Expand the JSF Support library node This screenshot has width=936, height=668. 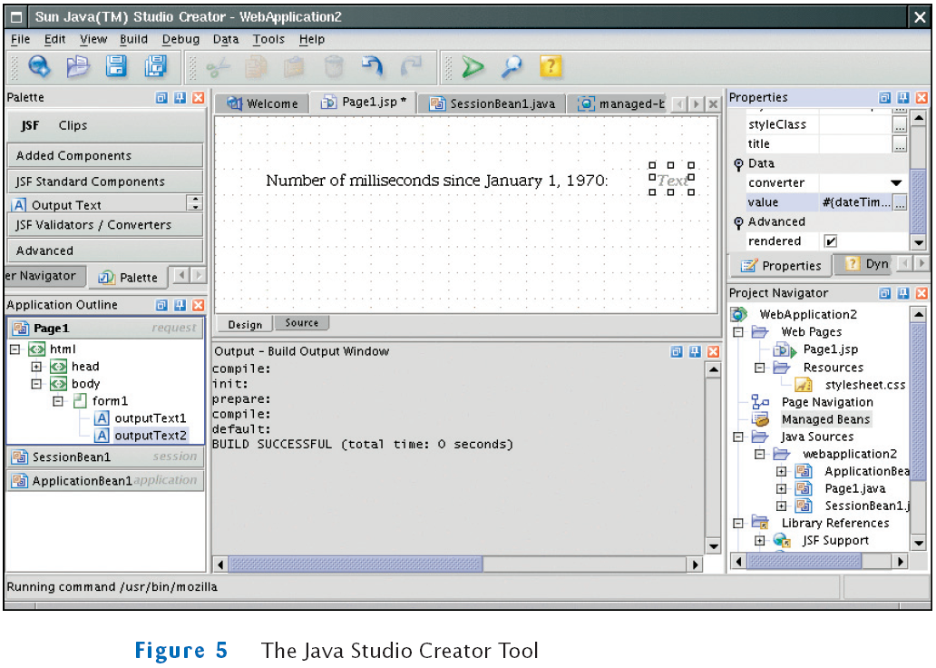760,541
